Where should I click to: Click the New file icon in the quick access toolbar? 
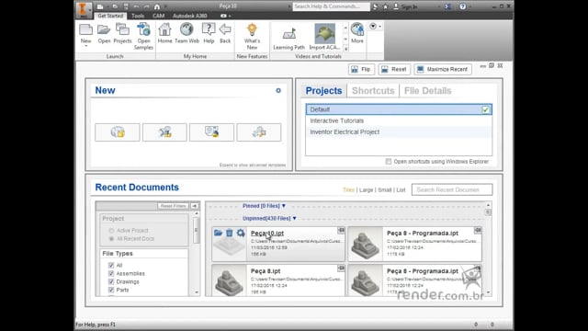click(100, 6)
